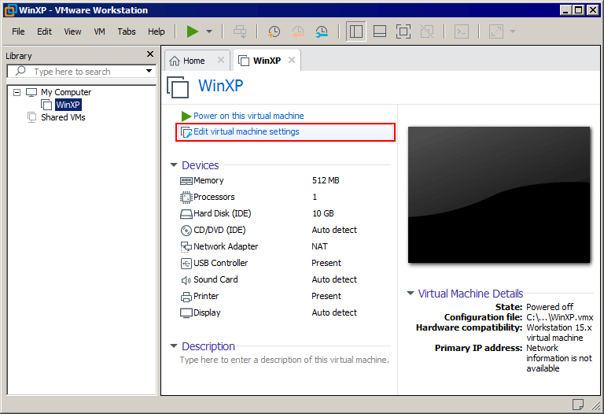Click the Edit virtual machine settings icon

[x=186, y=132]
